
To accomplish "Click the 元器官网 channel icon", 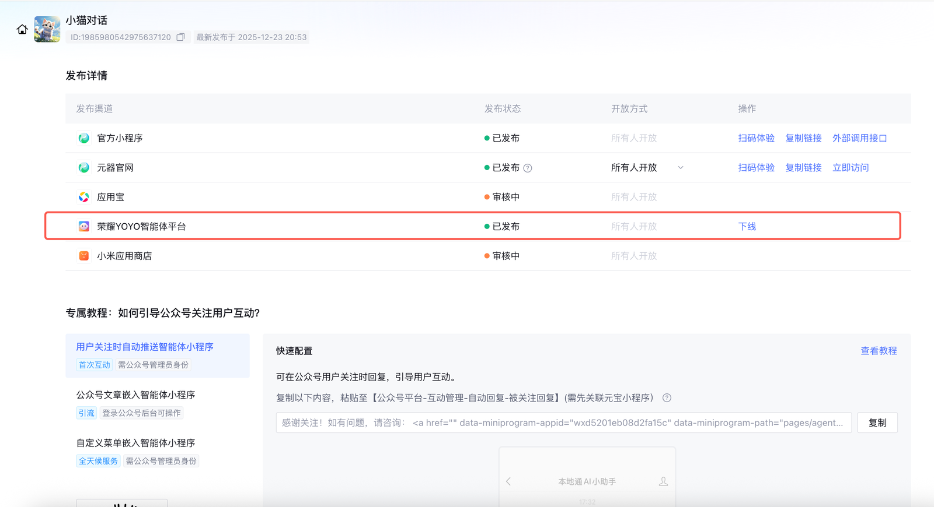I will tap(84, 168).
